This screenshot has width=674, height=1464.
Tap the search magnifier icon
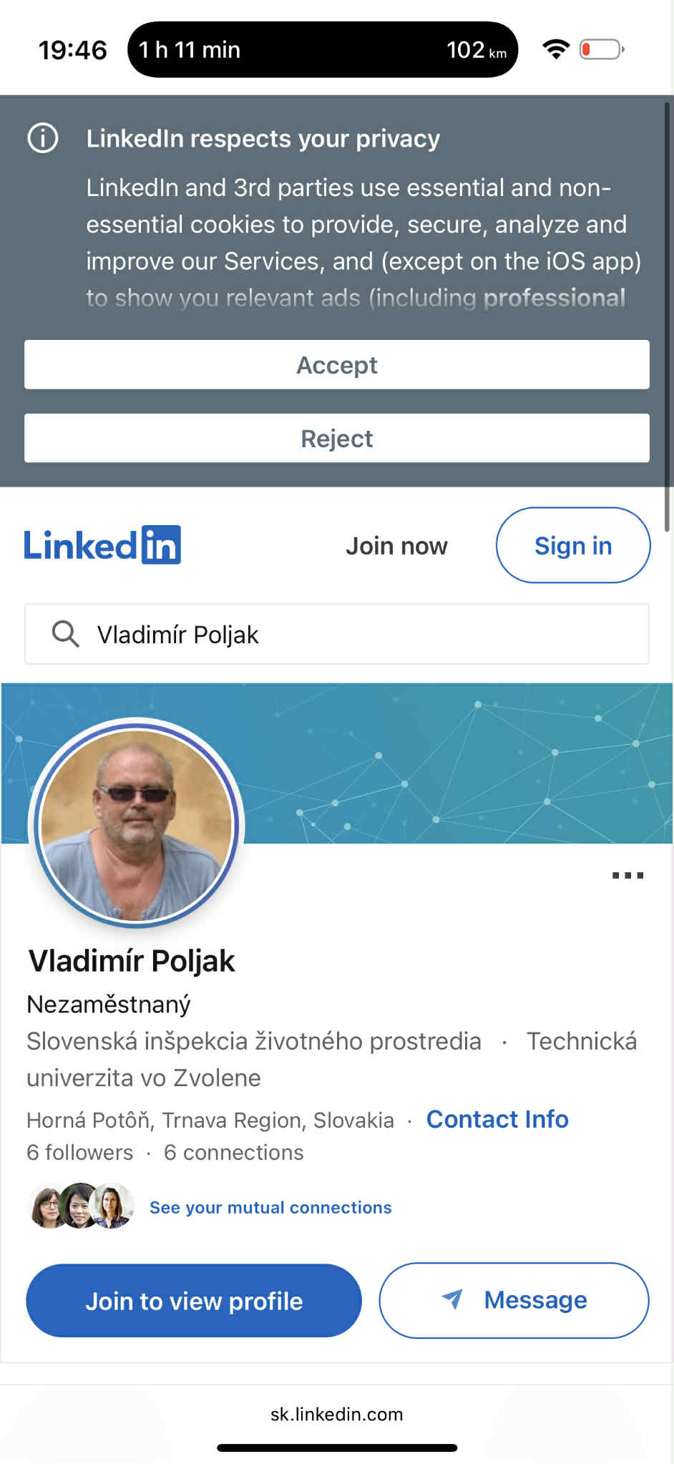[x=65, y=634]
